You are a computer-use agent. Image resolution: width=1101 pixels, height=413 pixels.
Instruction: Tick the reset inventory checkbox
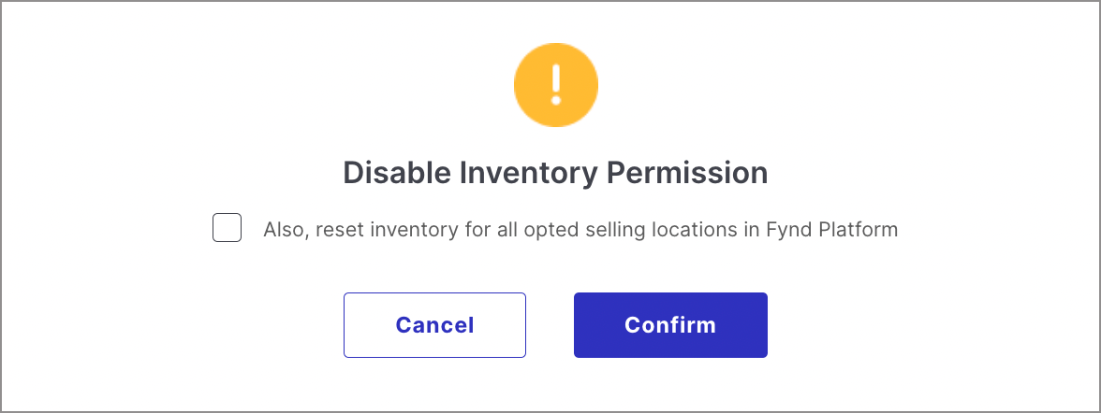227,228
